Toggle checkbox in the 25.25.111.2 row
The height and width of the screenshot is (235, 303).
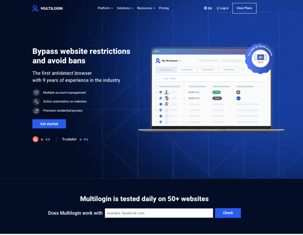tap(157, 92)
